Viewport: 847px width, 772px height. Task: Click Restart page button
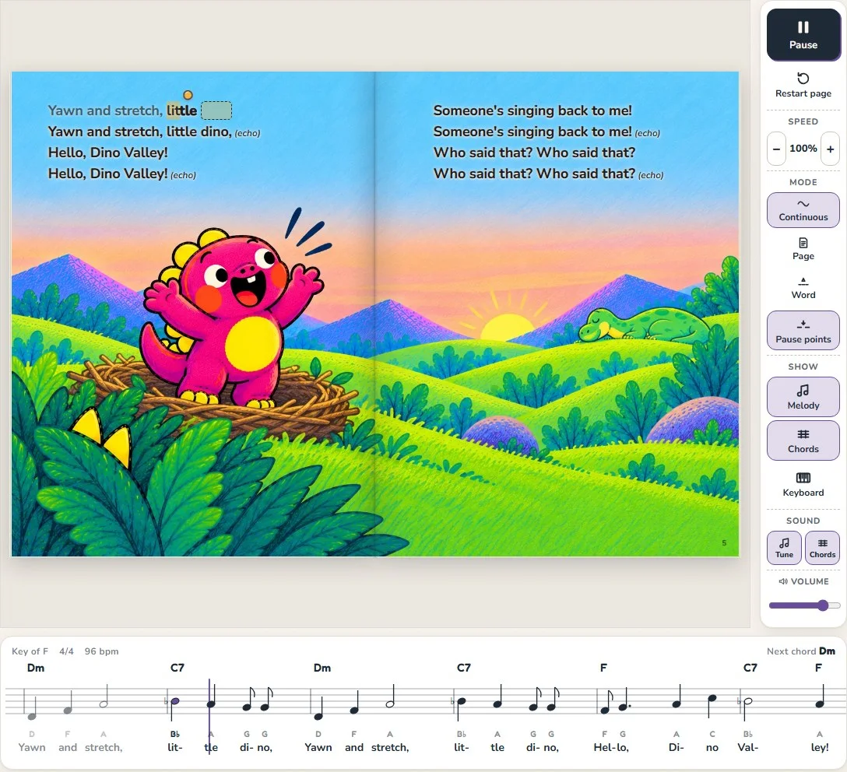coord(803,86)
